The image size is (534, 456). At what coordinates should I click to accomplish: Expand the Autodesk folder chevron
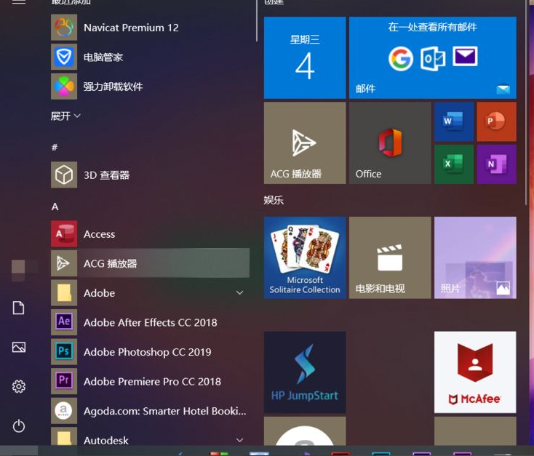(240, 440)
